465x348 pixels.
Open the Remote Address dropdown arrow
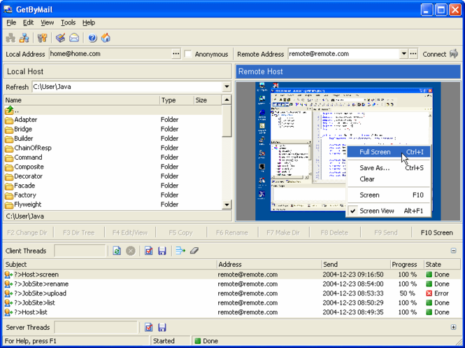coord(403,54)
